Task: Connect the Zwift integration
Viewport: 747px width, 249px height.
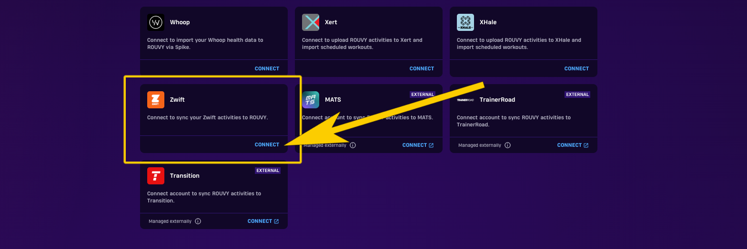Action: tap(267, 144)
